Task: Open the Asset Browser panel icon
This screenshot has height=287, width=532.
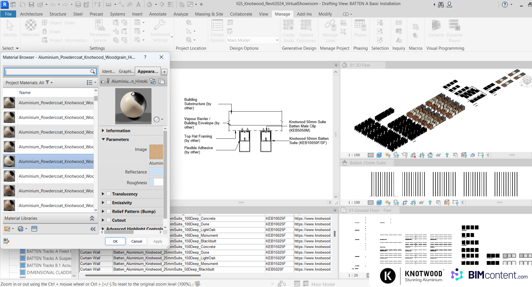Action: click(34, 229)
